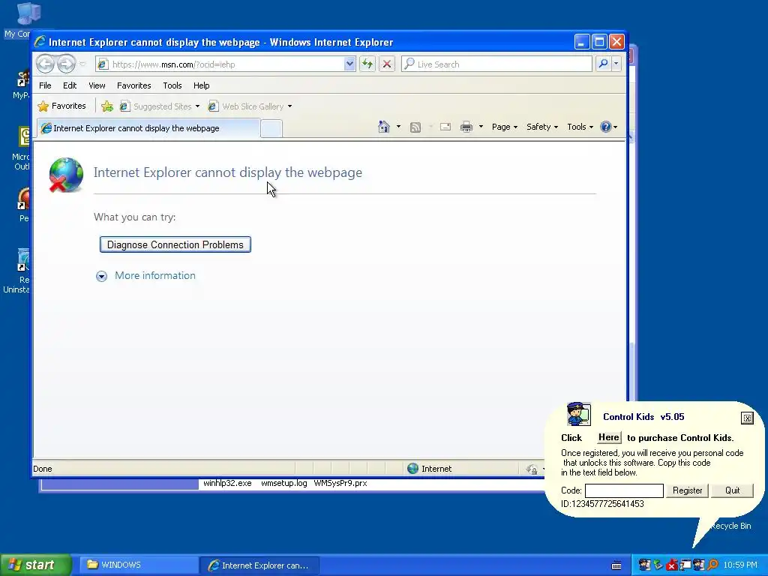
Task: Expand More information section
Action: pyautogui.click(x=146, y=276)
